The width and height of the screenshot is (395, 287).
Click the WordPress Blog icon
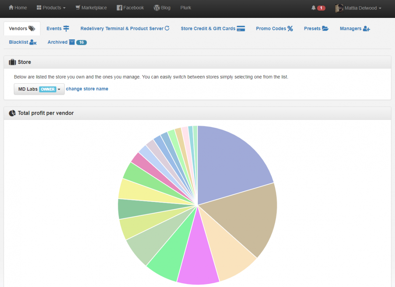point(157,8)
